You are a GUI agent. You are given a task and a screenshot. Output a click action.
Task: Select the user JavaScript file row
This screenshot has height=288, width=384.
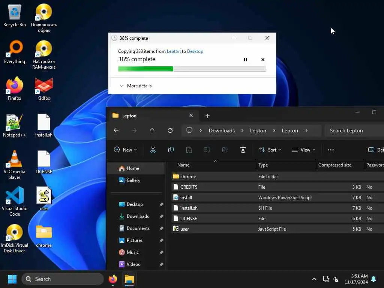point(278,229)
